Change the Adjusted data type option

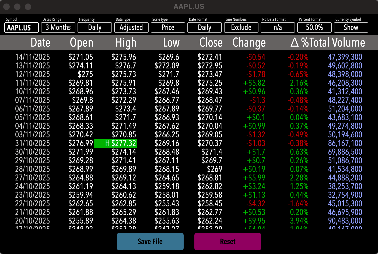131,27
